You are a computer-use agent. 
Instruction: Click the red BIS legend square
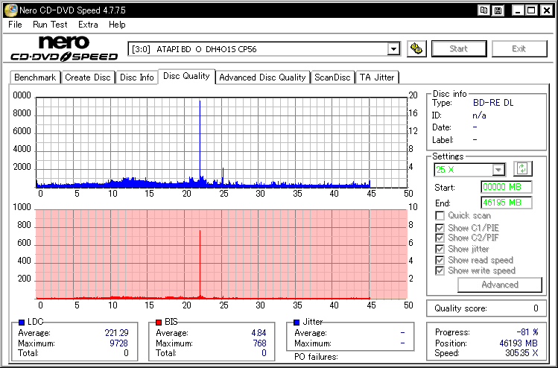159,322
